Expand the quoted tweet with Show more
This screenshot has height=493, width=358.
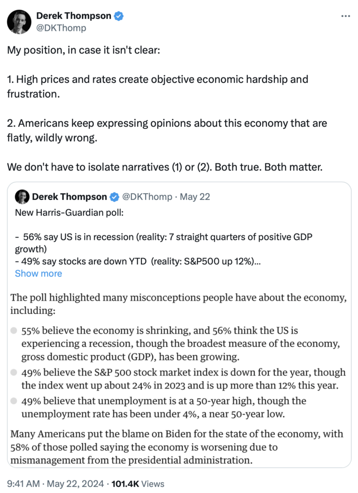click(38, 273)
